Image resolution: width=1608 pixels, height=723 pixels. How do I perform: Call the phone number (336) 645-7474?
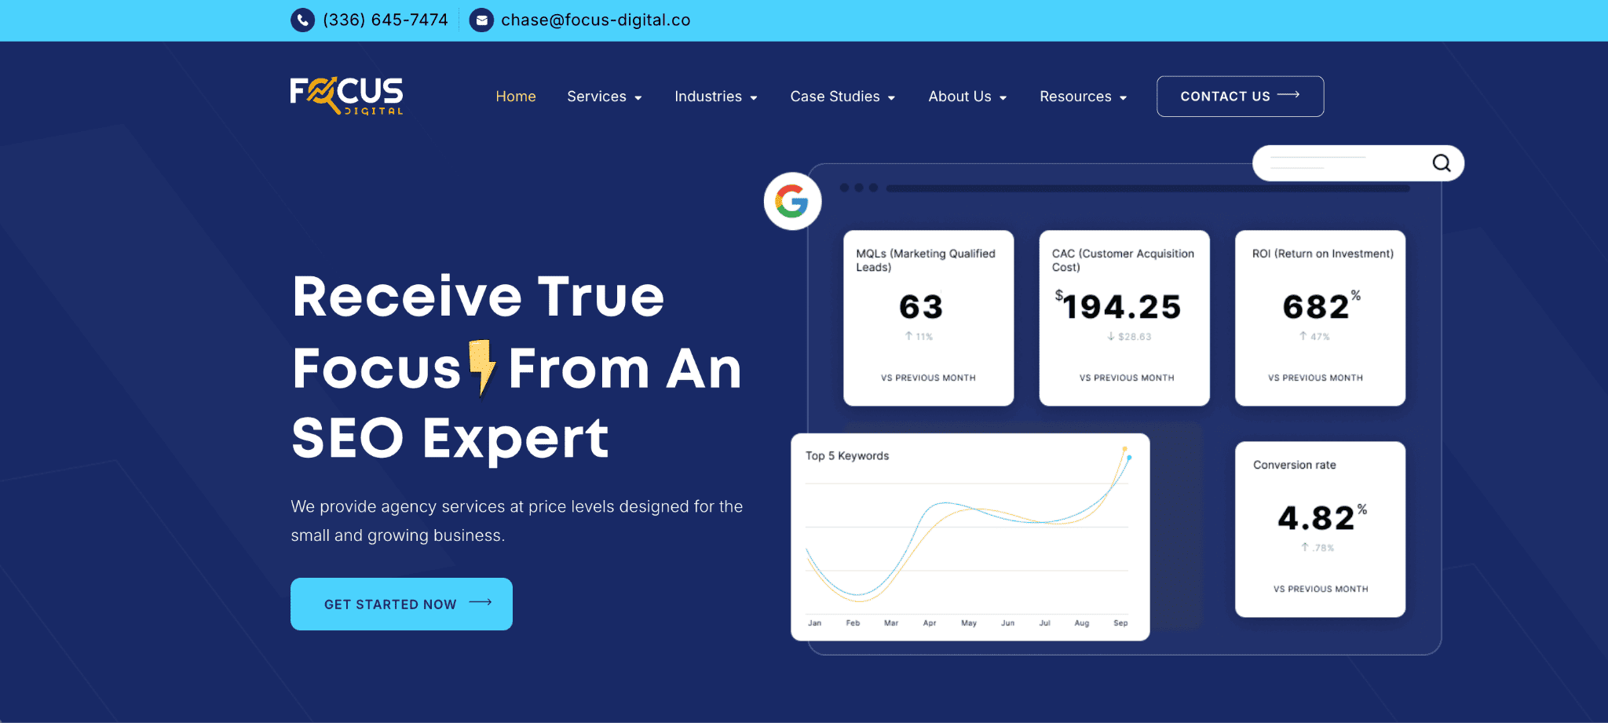tap(386, 20)
